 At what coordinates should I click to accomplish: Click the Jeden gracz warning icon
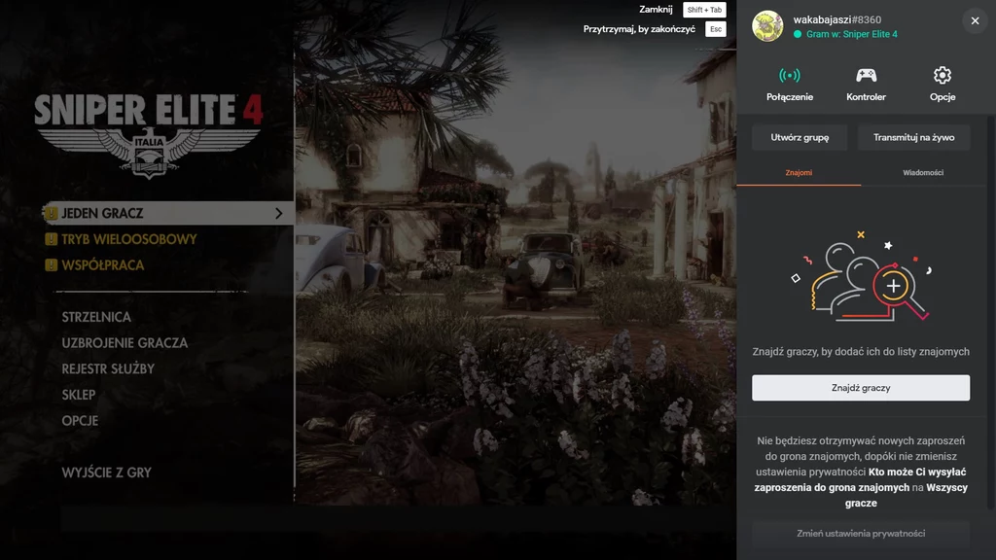[51, 213]
